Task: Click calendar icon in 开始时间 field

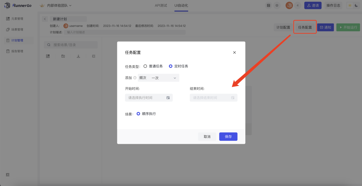Action: pos(168,98)
